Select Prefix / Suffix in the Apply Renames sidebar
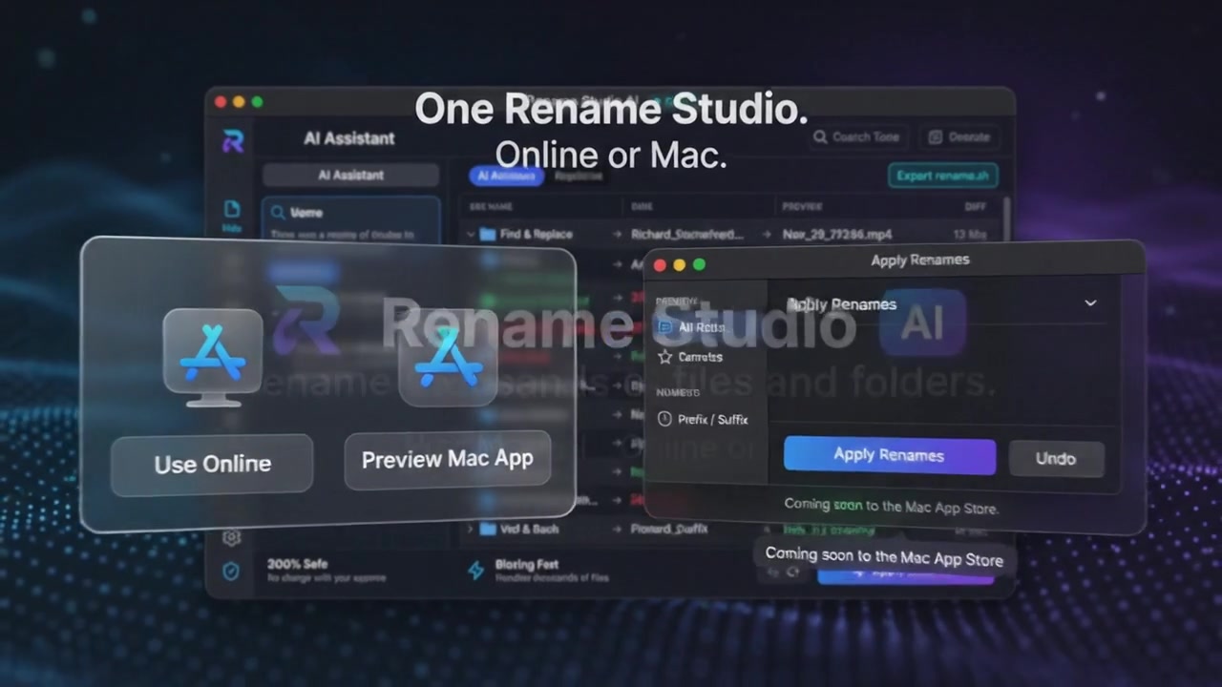The width and height of the screenshot is (1222, 687). (712, 419)
